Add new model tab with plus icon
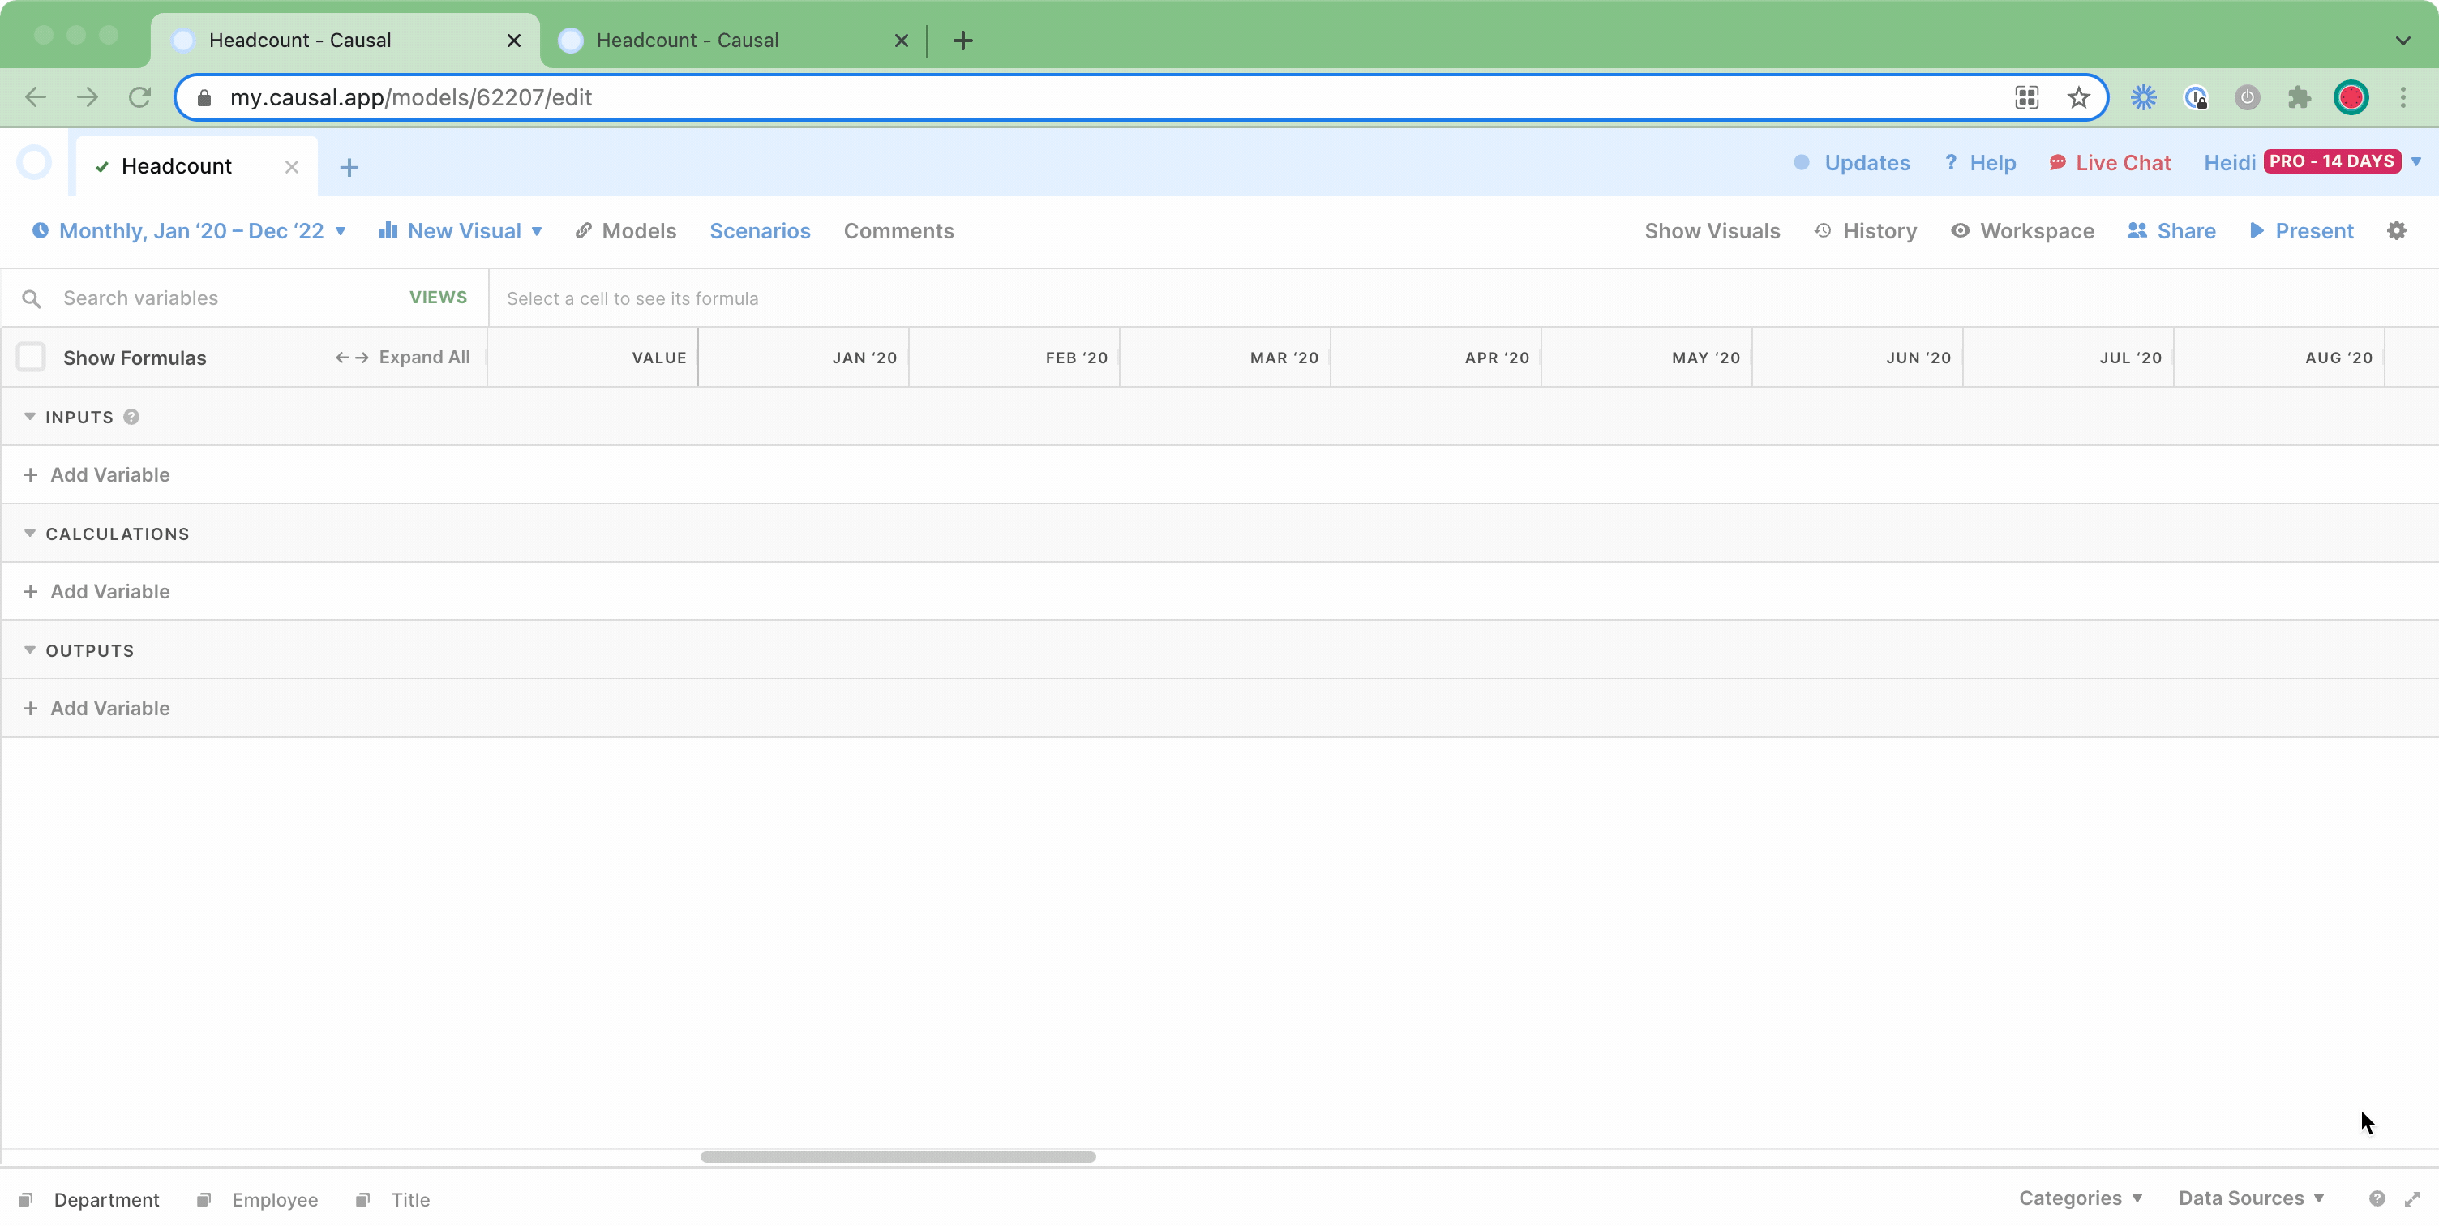This screenshot has width=2439, height=1226. click(349, 168)
